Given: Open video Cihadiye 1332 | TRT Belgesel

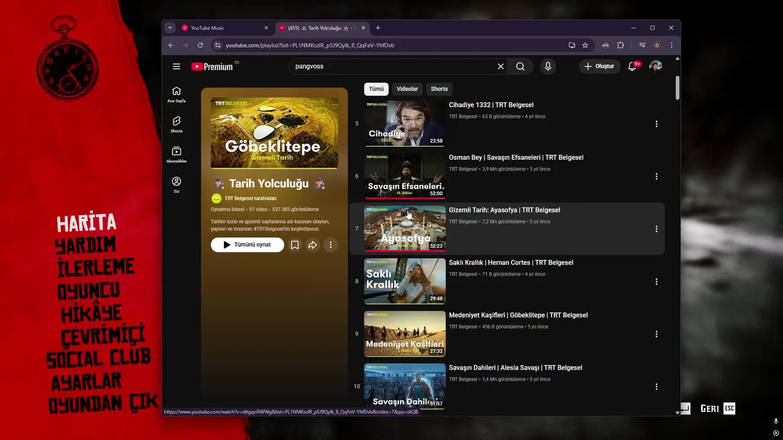Looking at the screenshot, I should click(x=491, y=105).
